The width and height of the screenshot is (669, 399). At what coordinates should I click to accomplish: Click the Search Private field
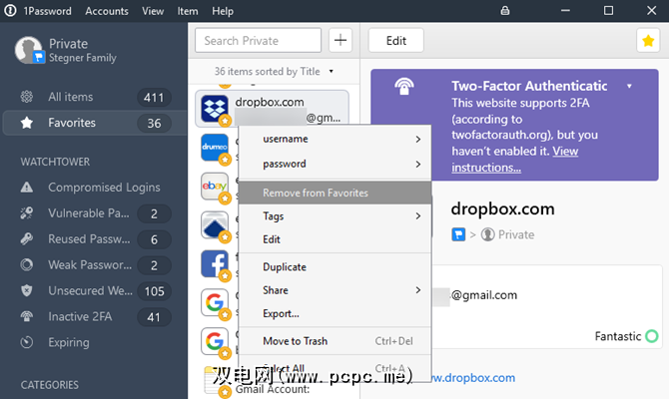259,41
